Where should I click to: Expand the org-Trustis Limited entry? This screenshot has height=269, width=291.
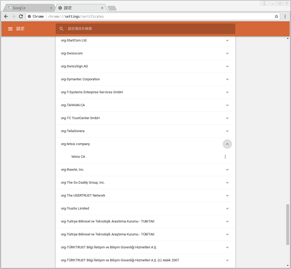227,208
